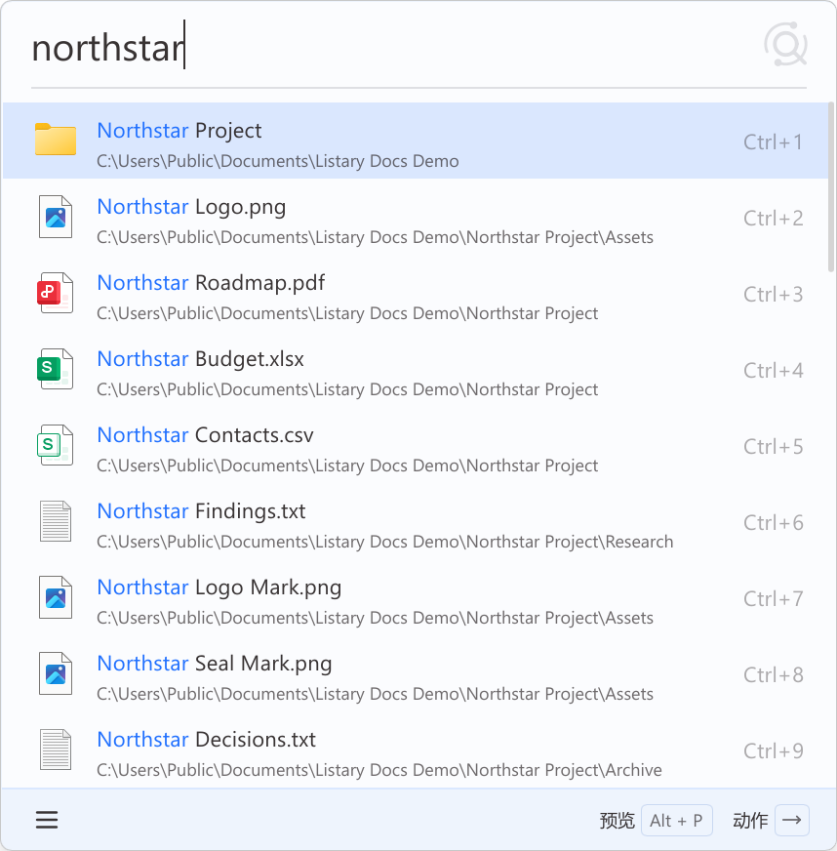Click the folder path under Northstar Roadmap.pdf

click(347, 313)
